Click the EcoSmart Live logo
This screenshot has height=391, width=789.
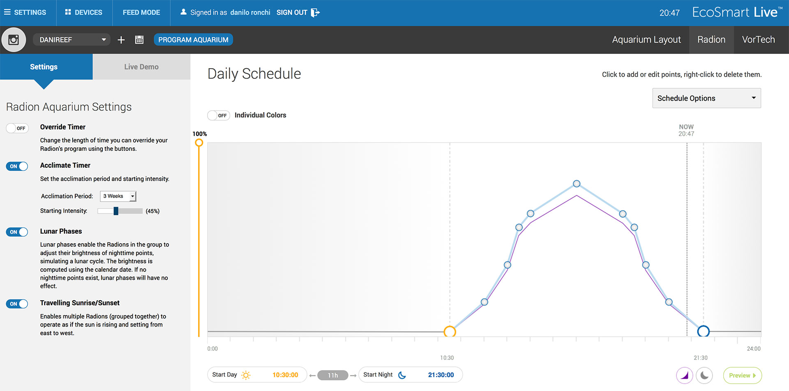pyautogui.click(x=737, y=12)
